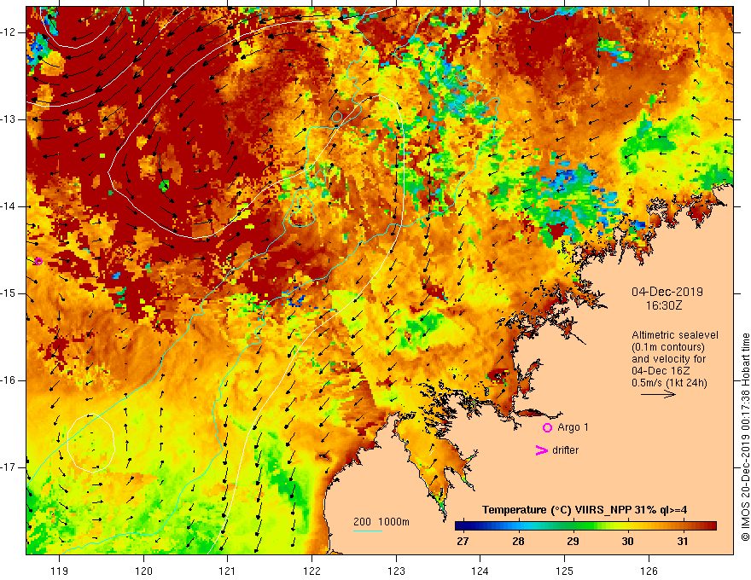
Task: Click the latitude axis label -12
Action: (x=9, y=32)
